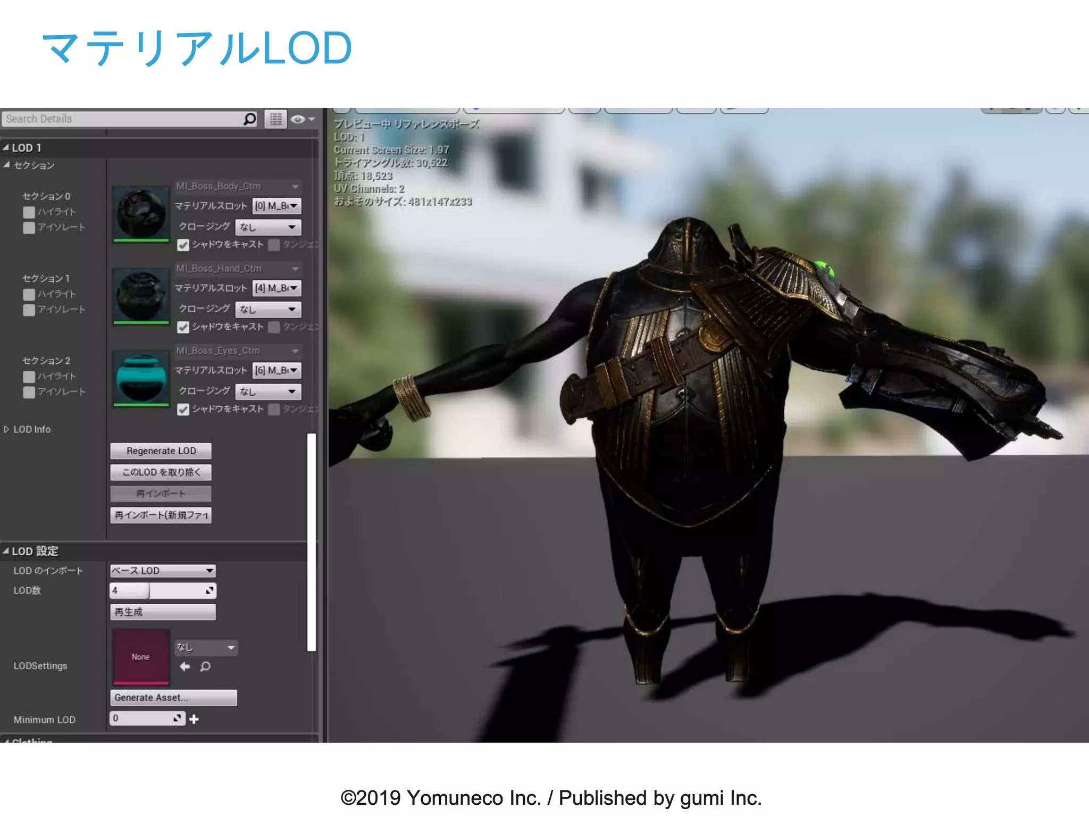Viewport: 1089px width, 817px height.
Task: Open the eye view options icon
Action: click(x=299, y=119)
